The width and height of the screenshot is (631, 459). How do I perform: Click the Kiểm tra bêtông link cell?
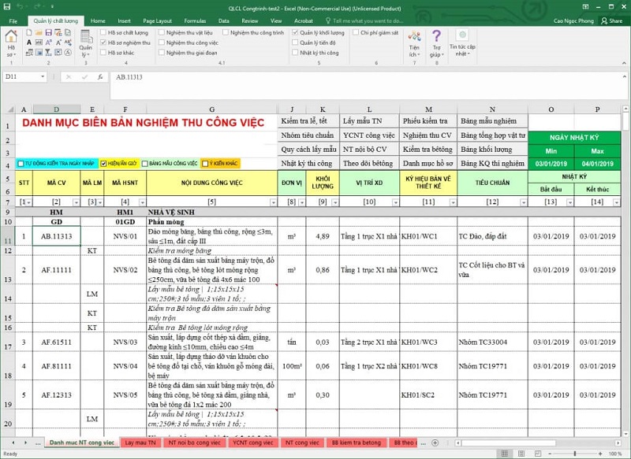(x=427, y=149)
